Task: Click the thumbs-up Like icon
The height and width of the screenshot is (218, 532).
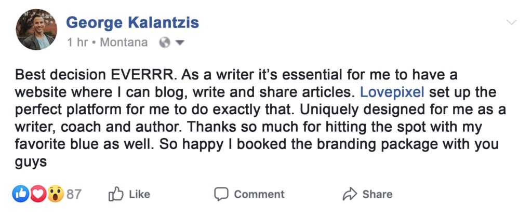Action: (x=115, y=195)
